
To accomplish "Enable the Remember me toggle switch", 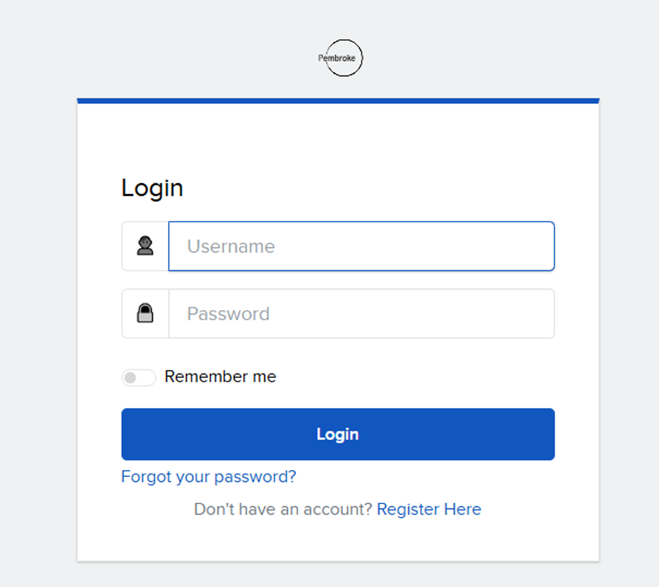I will pos(139,377).
